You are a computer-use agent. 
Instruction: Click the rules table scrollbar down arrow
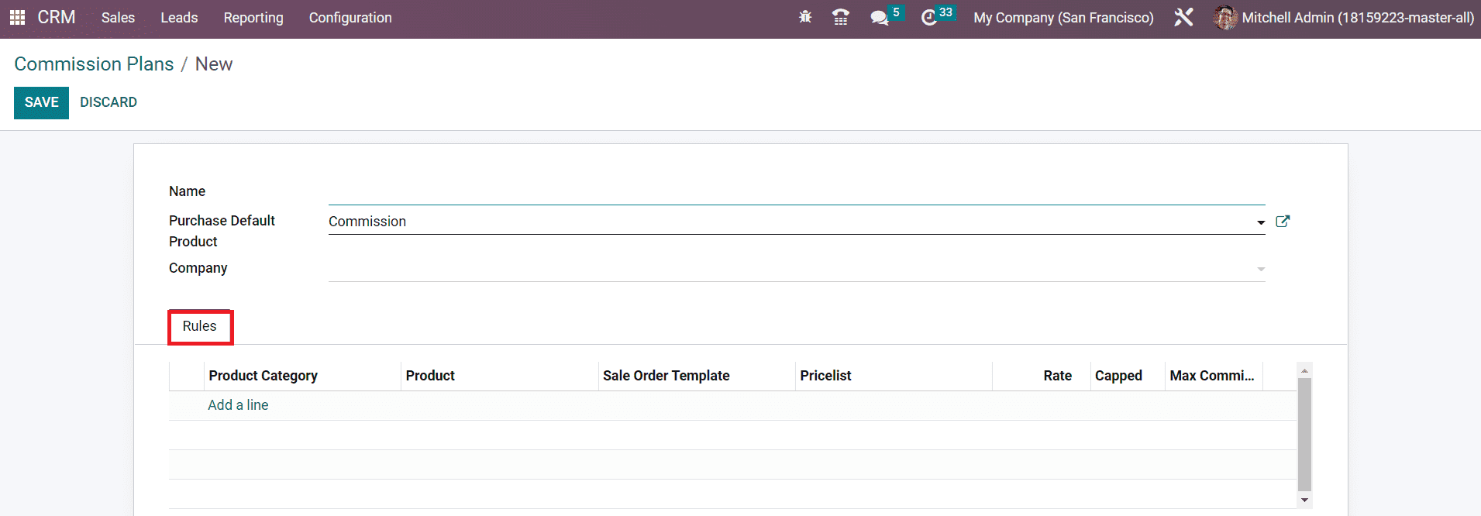1304,500
